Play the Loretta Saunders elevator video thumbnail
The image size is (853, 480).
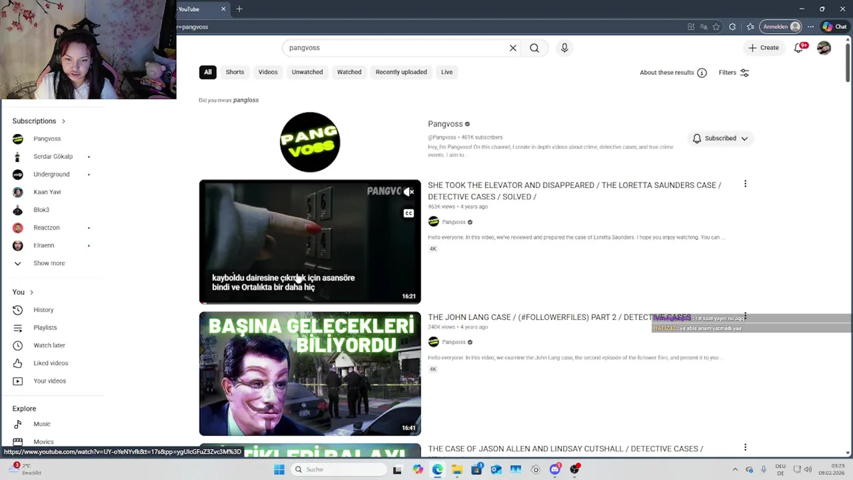click(x=310, y=241)
